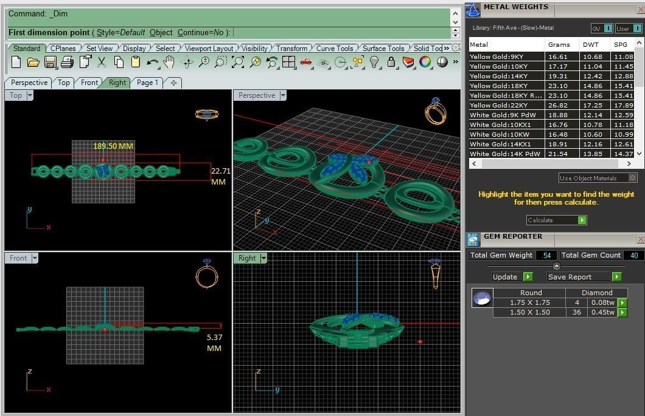
Task: Activate the Pan hand tool
Action: pyautogui.click(x=169, y=62)
